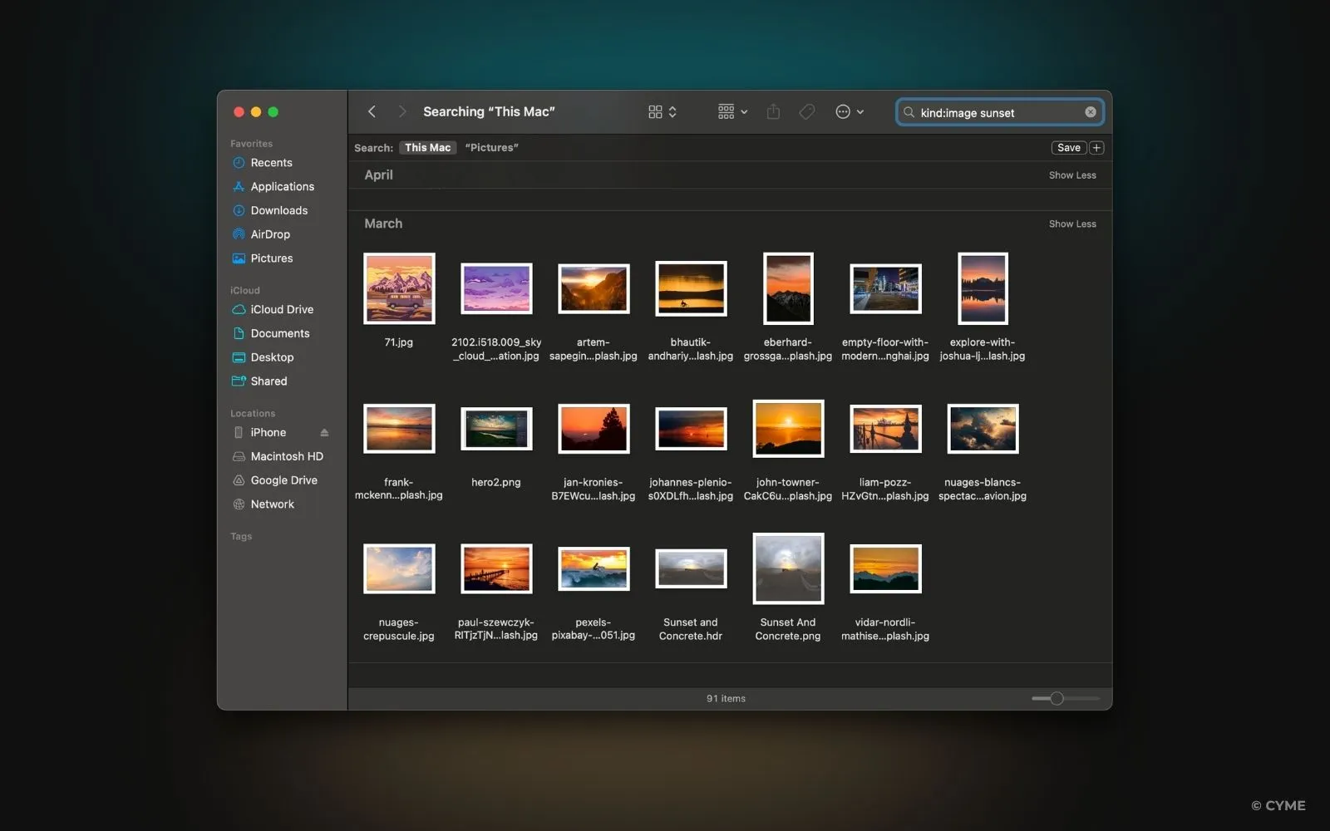The width and height of the screenshot is (1330, 831).
Task: Select the 71.jpg thumbnail
Action: click(399, 289)
